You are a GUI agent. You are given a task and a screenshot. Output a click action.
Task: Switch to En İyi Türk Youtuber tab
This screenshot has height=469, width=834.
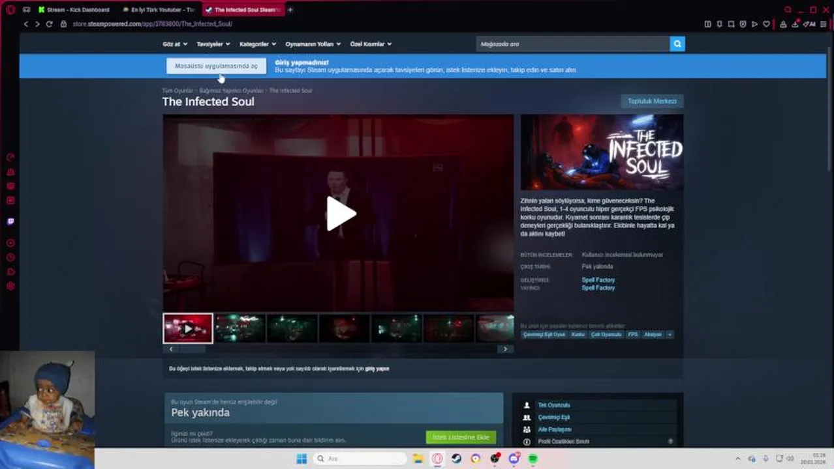click(x=159, y=10)
